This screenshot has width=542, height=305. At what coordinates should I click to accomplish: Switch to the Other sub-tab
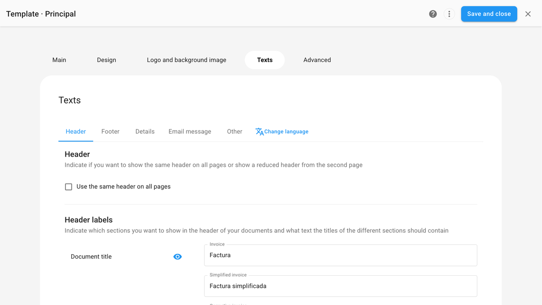pos(234,132)
